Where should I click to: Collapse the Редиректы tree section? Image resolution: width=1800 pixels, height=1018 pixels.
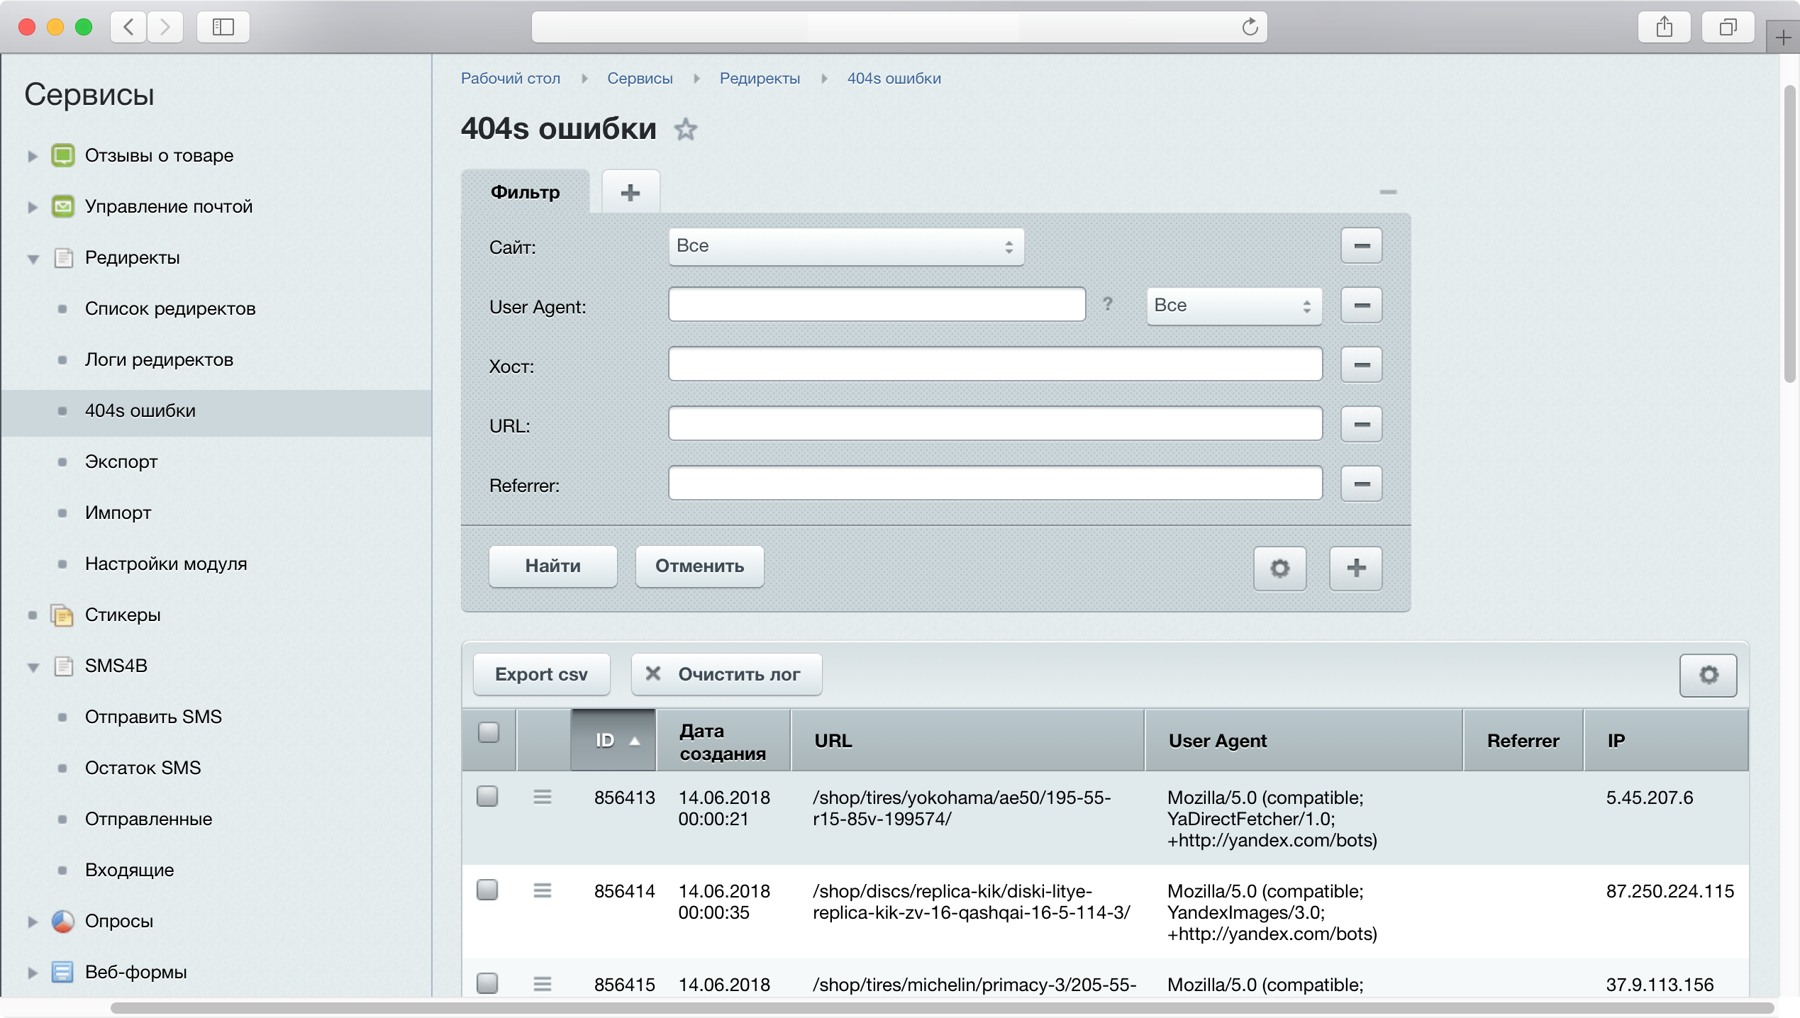tap(33, 259)
